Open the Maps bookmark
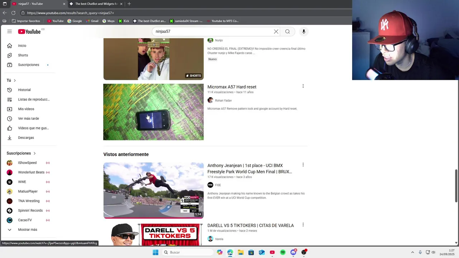This screenshot has width=459, height=258. point(108,21)
